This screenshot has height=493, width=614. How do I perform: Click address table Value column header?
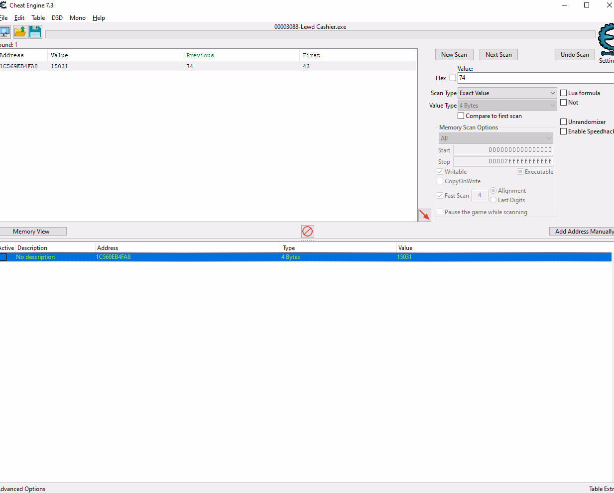point(504,248)
